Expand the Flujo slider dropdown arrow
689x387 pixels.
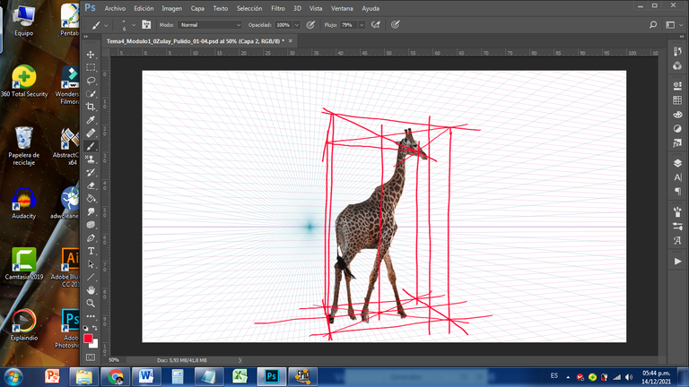point(362,25)
